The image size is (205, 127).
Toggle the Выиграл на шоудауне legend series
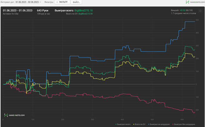pyautogui.click(x=159, y=124)
